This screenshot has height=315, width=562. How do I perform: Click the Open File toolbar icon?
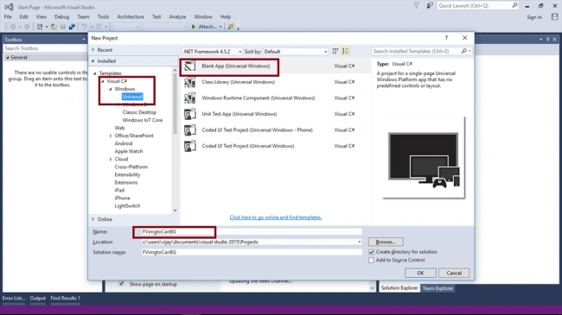54,27
